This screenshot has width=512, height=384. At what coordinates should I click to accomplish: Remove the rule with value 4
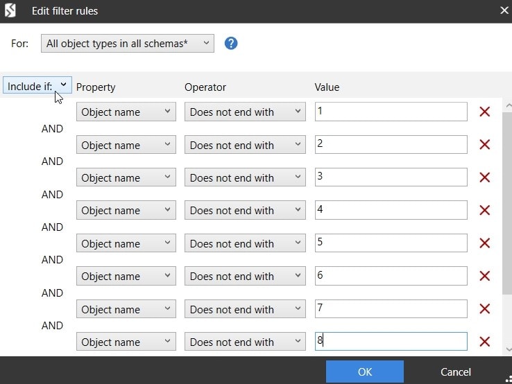(x=484, y=210)
